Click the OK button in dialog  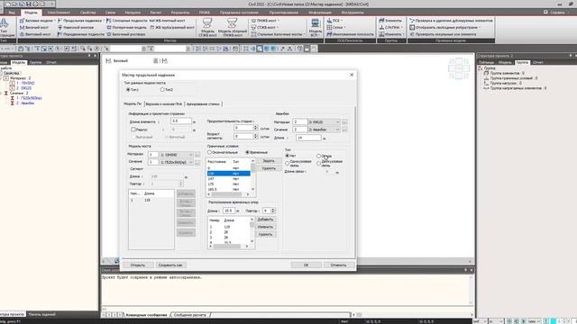(x=307, y=265)
